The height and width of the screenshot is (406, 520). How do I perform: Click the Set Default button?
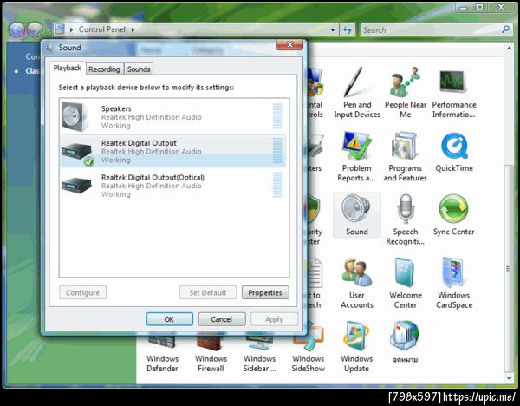[208, 292]
